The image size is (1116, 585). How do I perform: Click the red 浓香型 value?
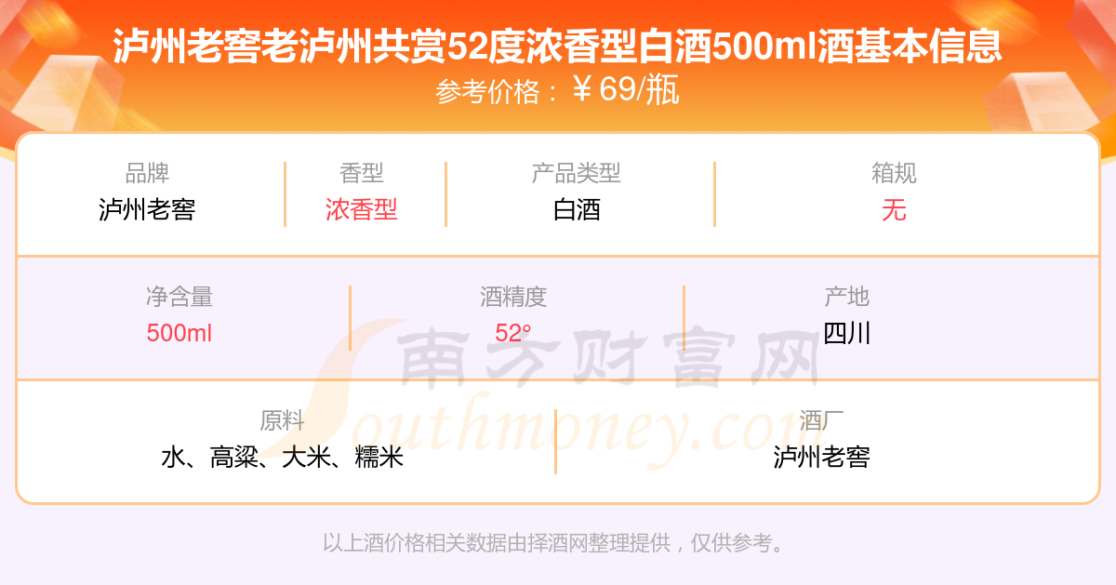click(x=362, y=209)
